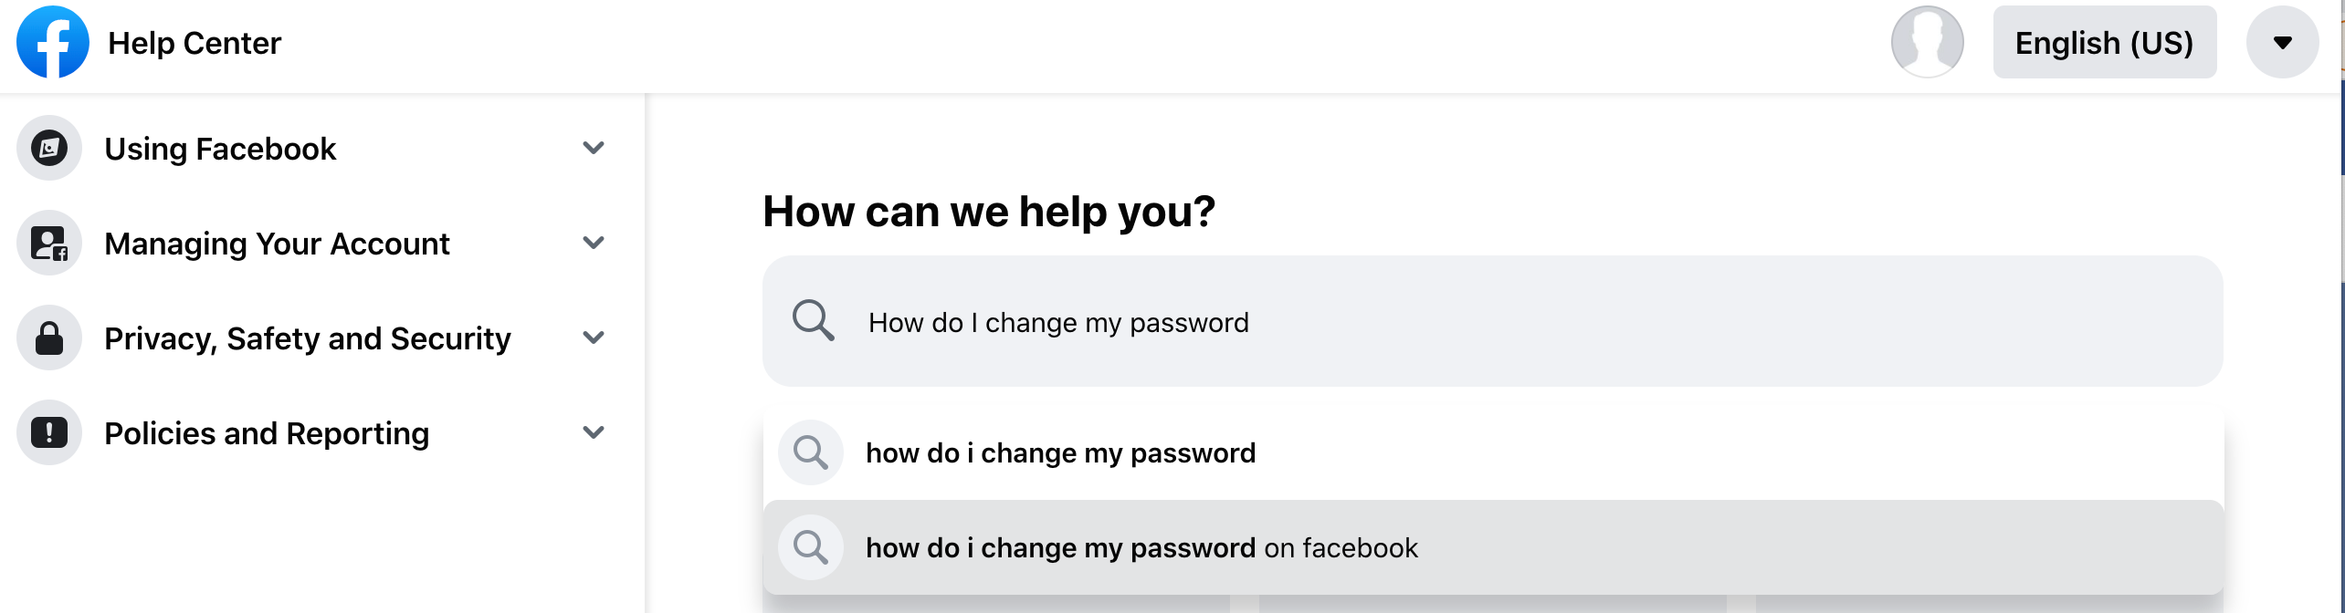Expand the Privacy, Safety and Security section

tap(594, 338)
